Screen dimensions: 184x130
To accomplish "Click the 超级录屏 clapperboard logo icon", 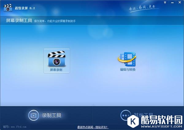I will click(x=8, y=8).
